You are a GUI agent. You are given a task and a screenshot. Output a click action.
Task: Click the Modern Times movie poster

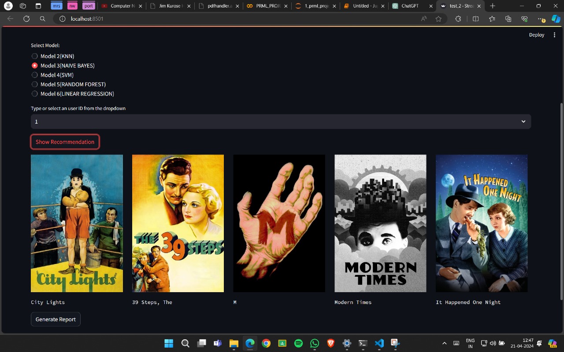pos(380,223)
